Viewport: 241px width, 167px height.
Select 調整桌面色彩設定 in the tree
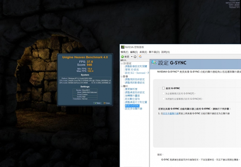tap(135, 93)
